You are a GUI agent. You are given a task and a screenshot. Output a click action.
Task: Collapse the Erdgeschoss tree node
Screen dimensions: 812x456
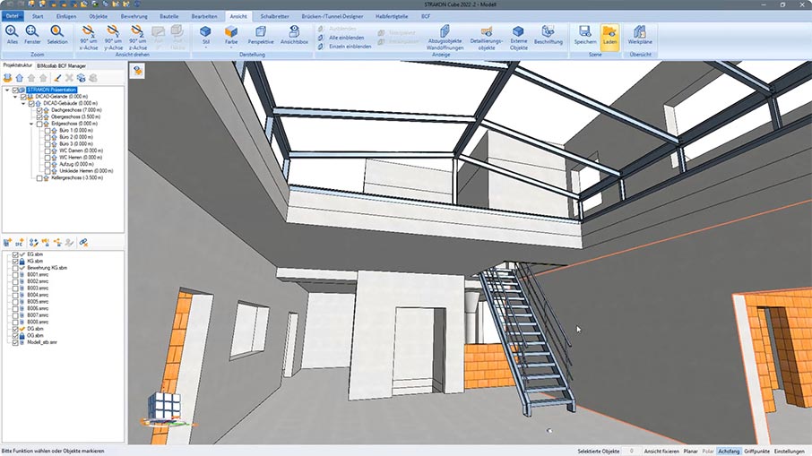pyautogui.click(x=31, y=124)
